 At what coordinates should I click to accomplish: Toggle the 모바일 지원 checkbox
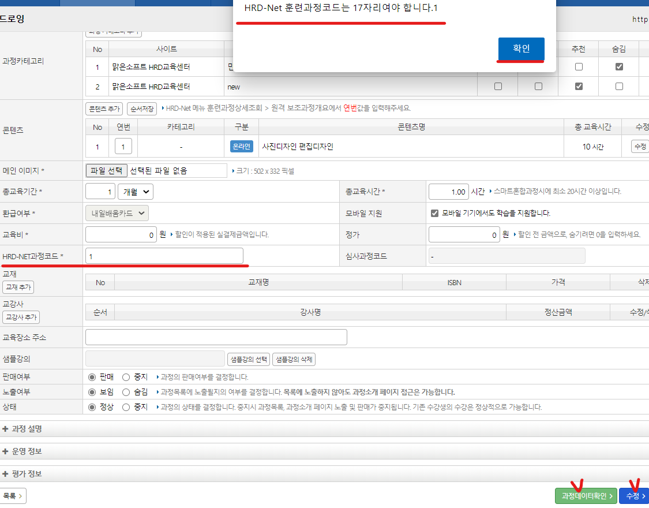coord(435,213)
